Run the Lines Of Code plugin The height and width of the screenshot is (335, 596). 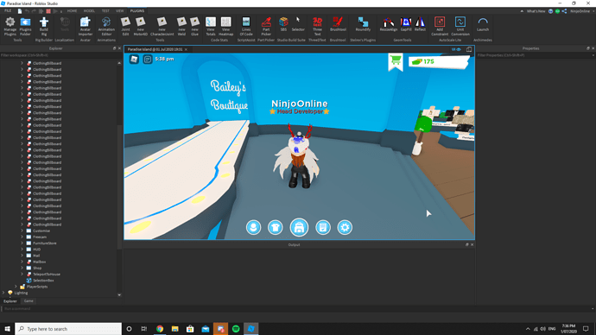[x=246, y=26]
